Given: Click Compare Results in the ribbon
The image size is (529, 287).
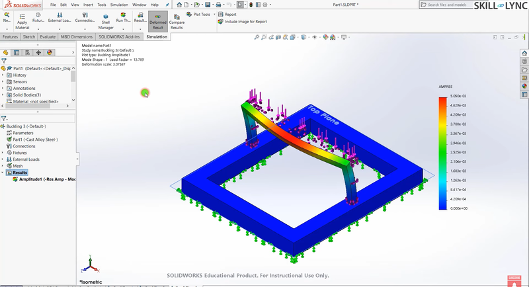Looking at the screenshot, I should [x=177, y=21].
